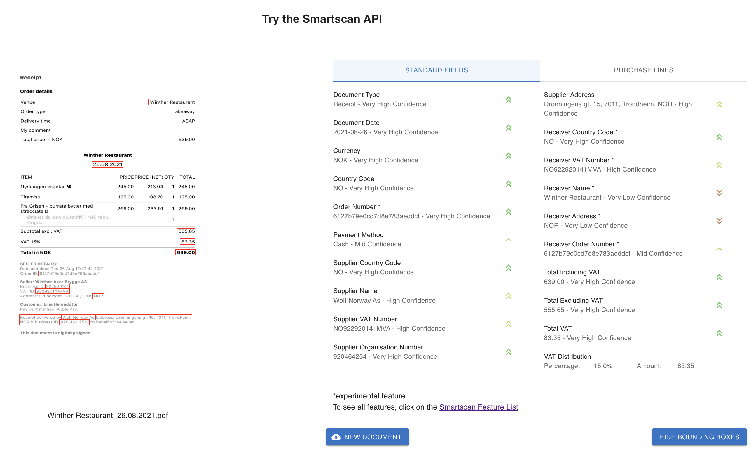Click the highlighted 639.00 total on the receipt

click(x=186, y=252)
